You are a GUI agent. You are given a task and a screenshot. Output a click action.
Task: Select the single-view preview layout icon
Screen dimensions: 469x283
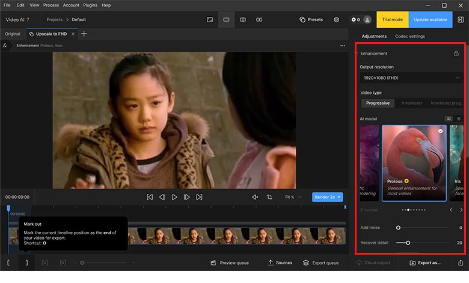pyautogui.click(x=226, y=19)
